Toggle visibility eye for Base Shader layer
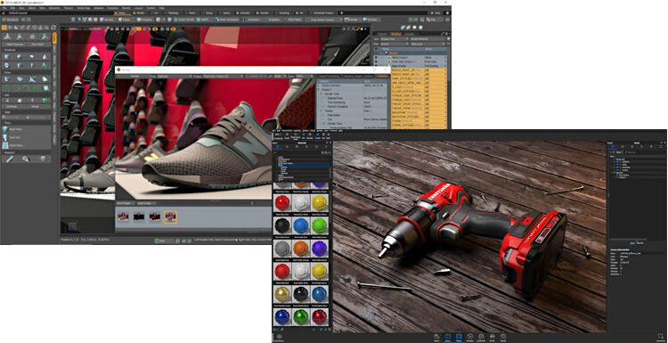The height and width of the screenshot is (343, 668). [x=376, y=66]
